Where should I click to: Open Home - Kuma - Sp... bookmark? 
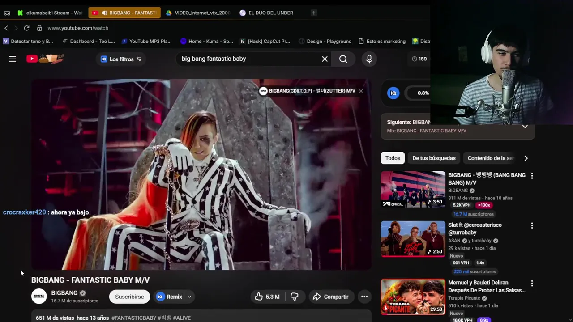point(206,41)
